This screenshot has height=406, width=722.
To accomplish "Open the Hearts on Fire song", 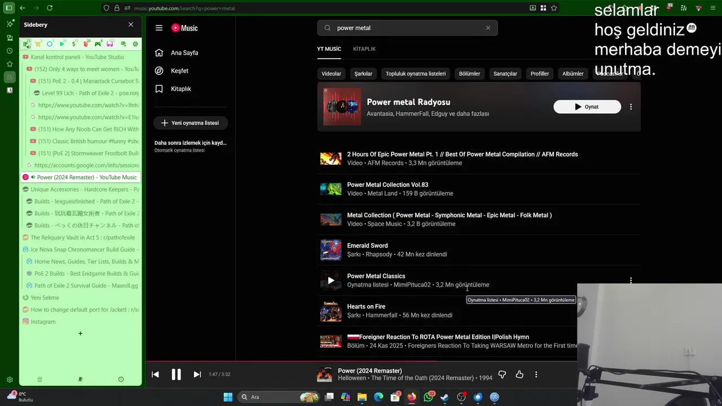I will click(366, 306).
